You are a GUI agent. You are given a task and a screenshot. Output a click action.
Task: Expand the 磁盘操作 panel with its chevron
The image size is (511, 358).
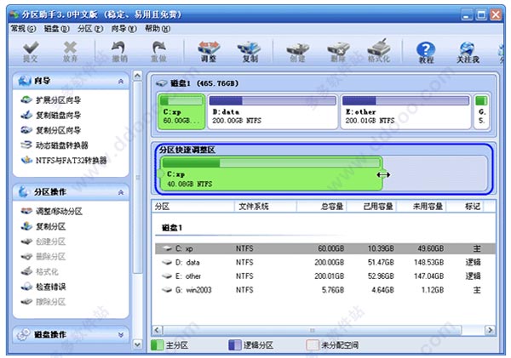point(121,334)
